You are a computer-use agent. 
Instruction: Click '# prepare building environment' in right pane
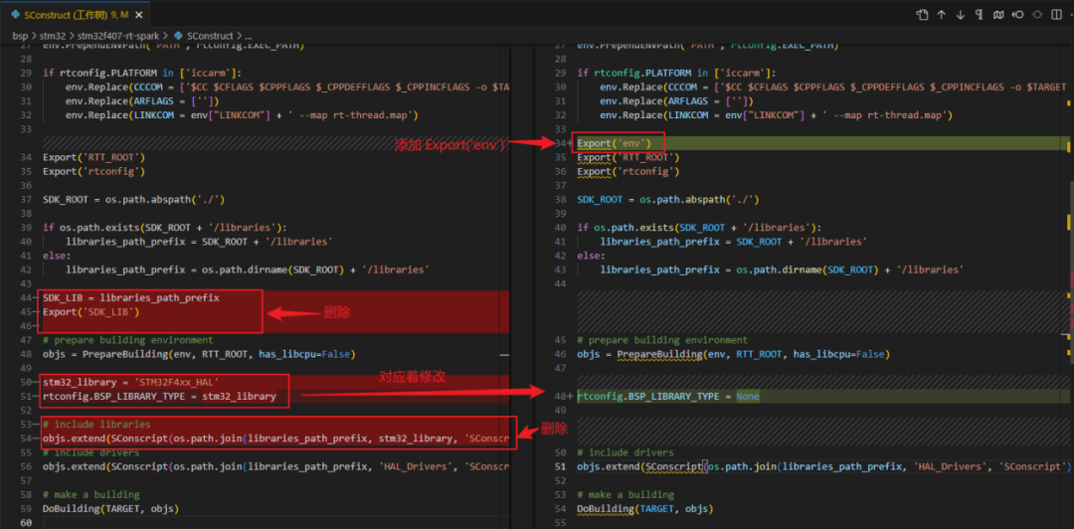tap(662, 340)
